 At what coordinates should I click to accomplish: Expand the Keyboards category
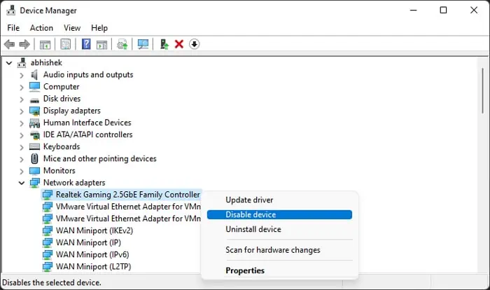(x=21, y=147)
